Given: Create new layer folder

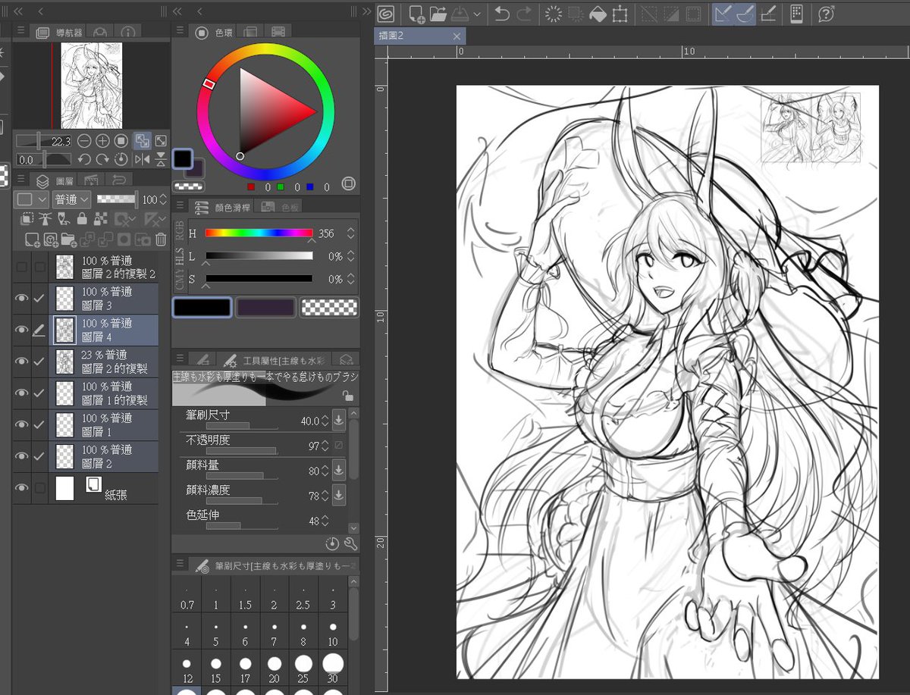Looking at the screenshot, I should click(x=69, y=239).
